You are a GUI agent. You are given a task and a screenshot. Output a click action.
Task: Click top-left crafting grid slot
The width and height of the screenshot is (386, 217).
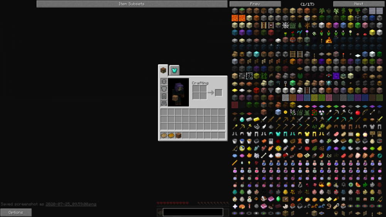pyautogui.click(x=196, y=89)
